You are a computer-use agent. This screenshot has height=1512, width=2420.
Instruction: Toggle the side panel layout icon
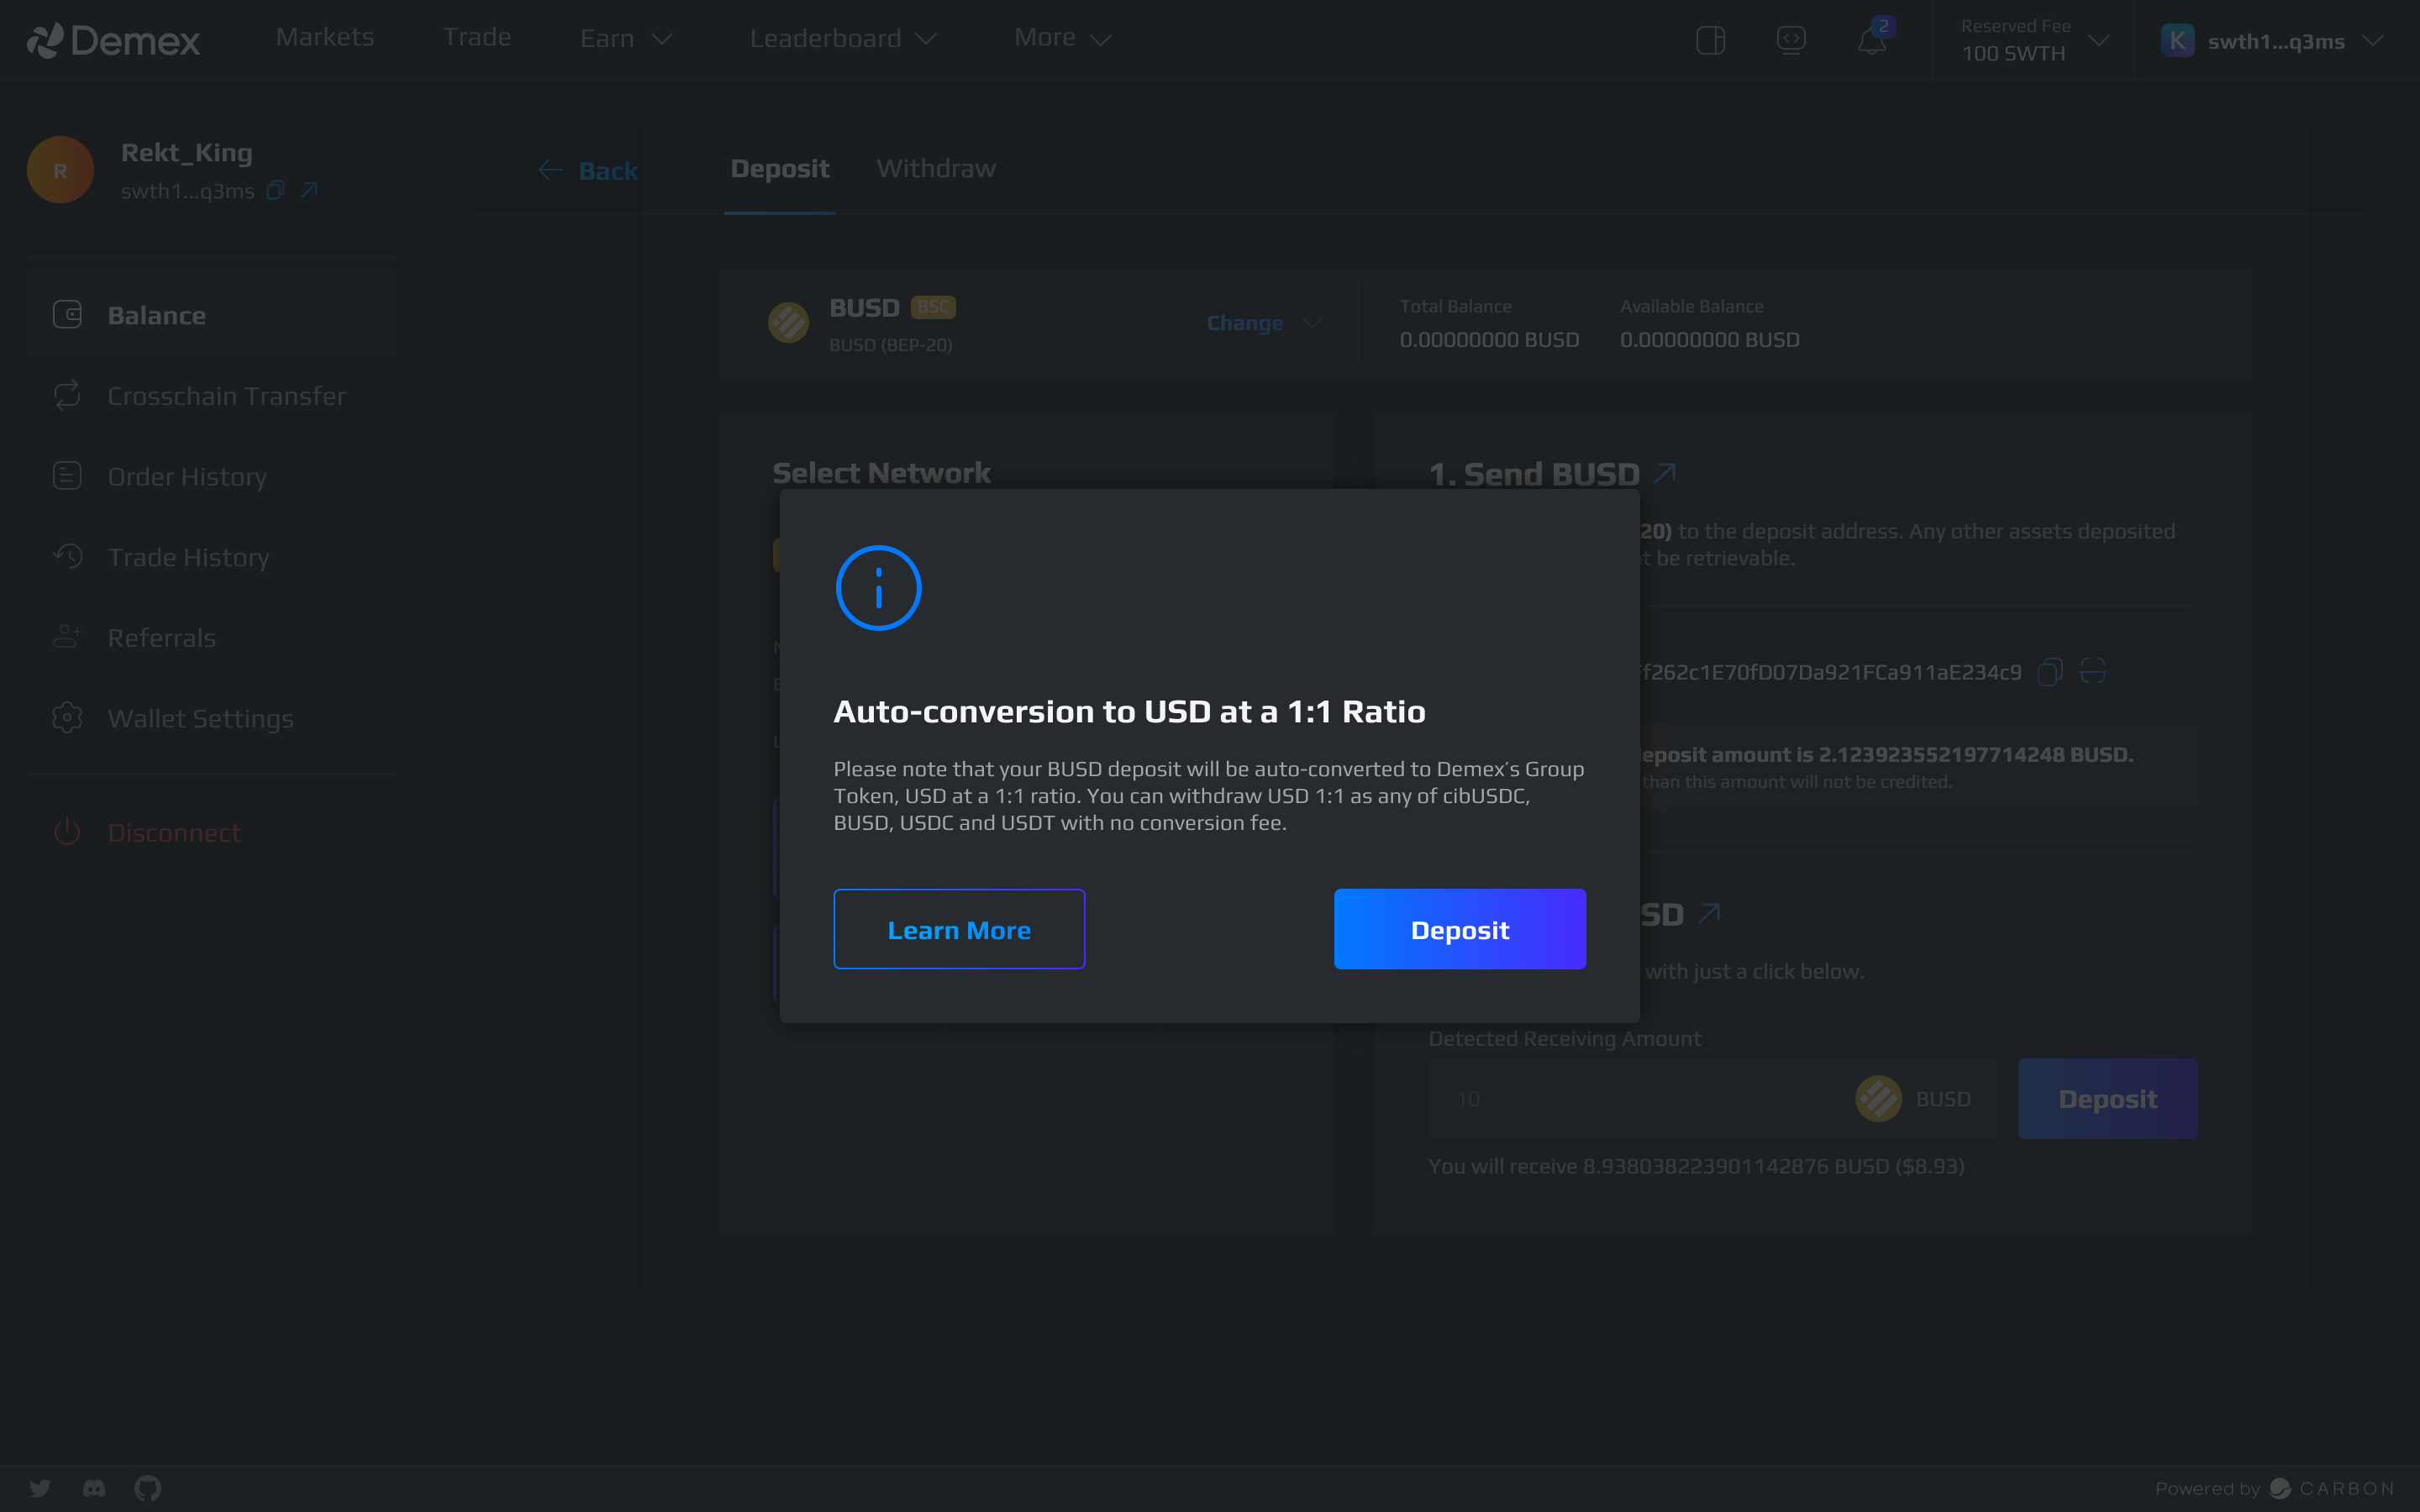pyautogui.click(x=1711, y=40)
